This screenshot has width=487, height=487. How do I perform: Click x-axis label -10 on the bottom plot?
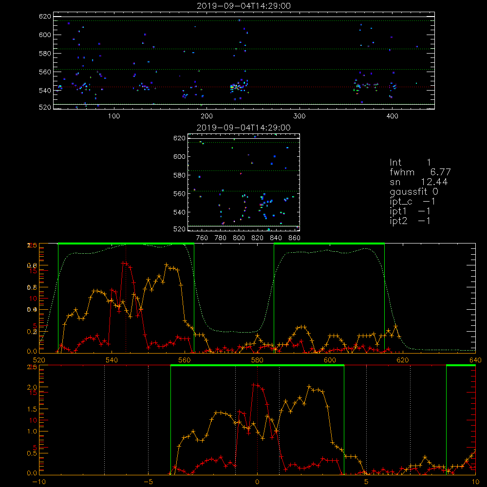pyautogui.click(x=39, y=482)
